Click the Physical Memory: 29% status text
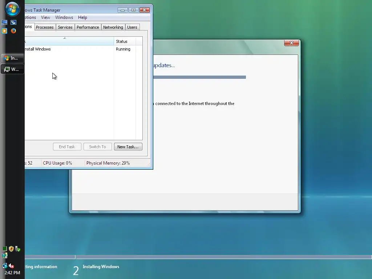This screenshot has height=279, width=372. click(108, 163)
